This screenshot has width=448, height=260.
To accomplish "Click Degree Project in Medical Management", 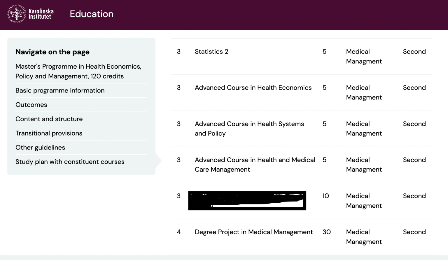I will pos(253,232).
